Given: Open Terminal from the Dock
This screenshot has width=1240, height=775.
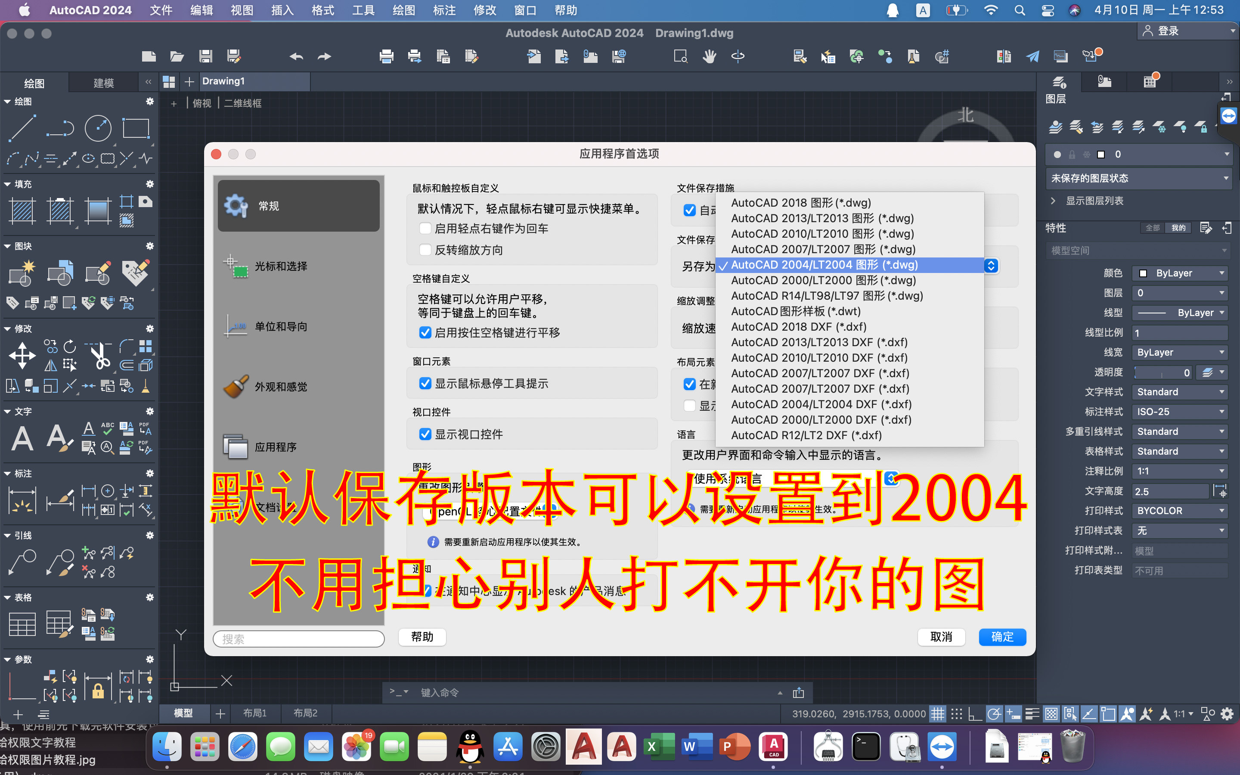Looking at the screenshot, I should [866, 747].
